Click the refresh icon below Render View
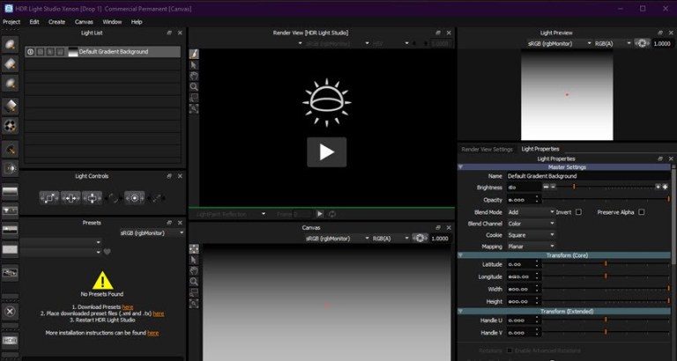Viewport: 677px width, 361px height. pyautogui.click(x=332, y=214)
